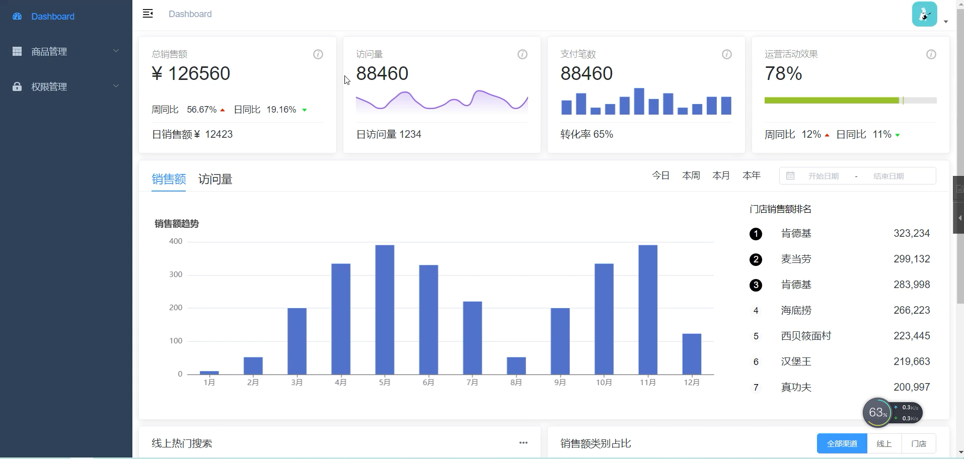964x459 pixels.
Task: Click the ¥ 126560 total sales value
Action: click(x=191, y=73)
